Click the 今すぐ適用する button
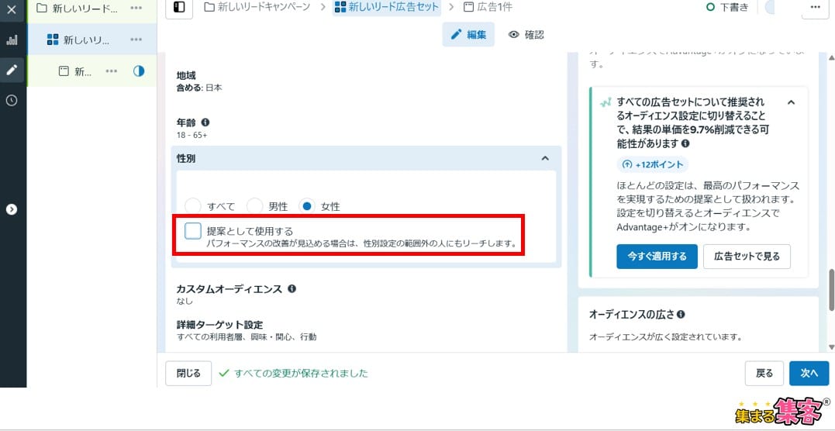This screenshot has width=835, height=431. click(x=657, y=257)
